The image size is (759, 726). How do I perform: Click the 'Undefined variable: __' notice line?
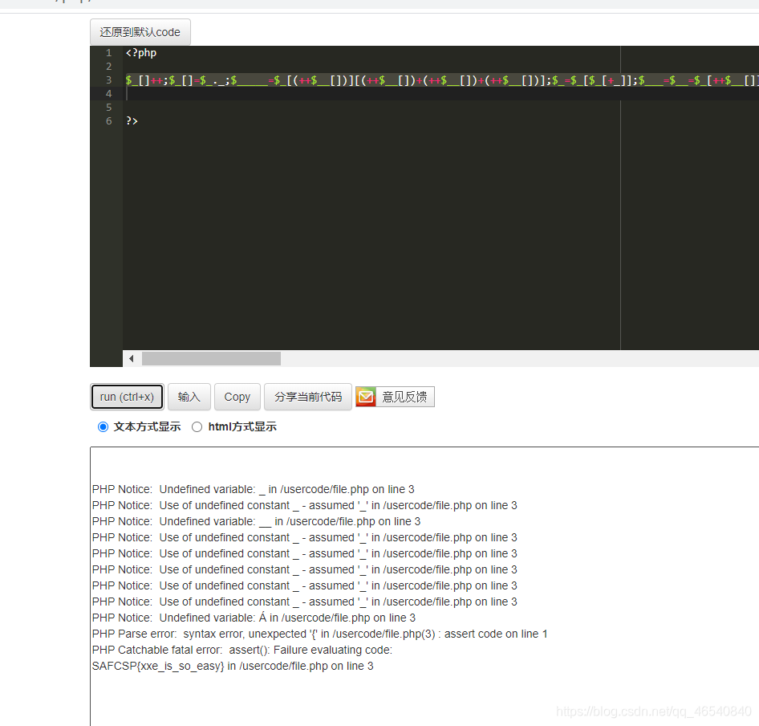coord(256,521)
